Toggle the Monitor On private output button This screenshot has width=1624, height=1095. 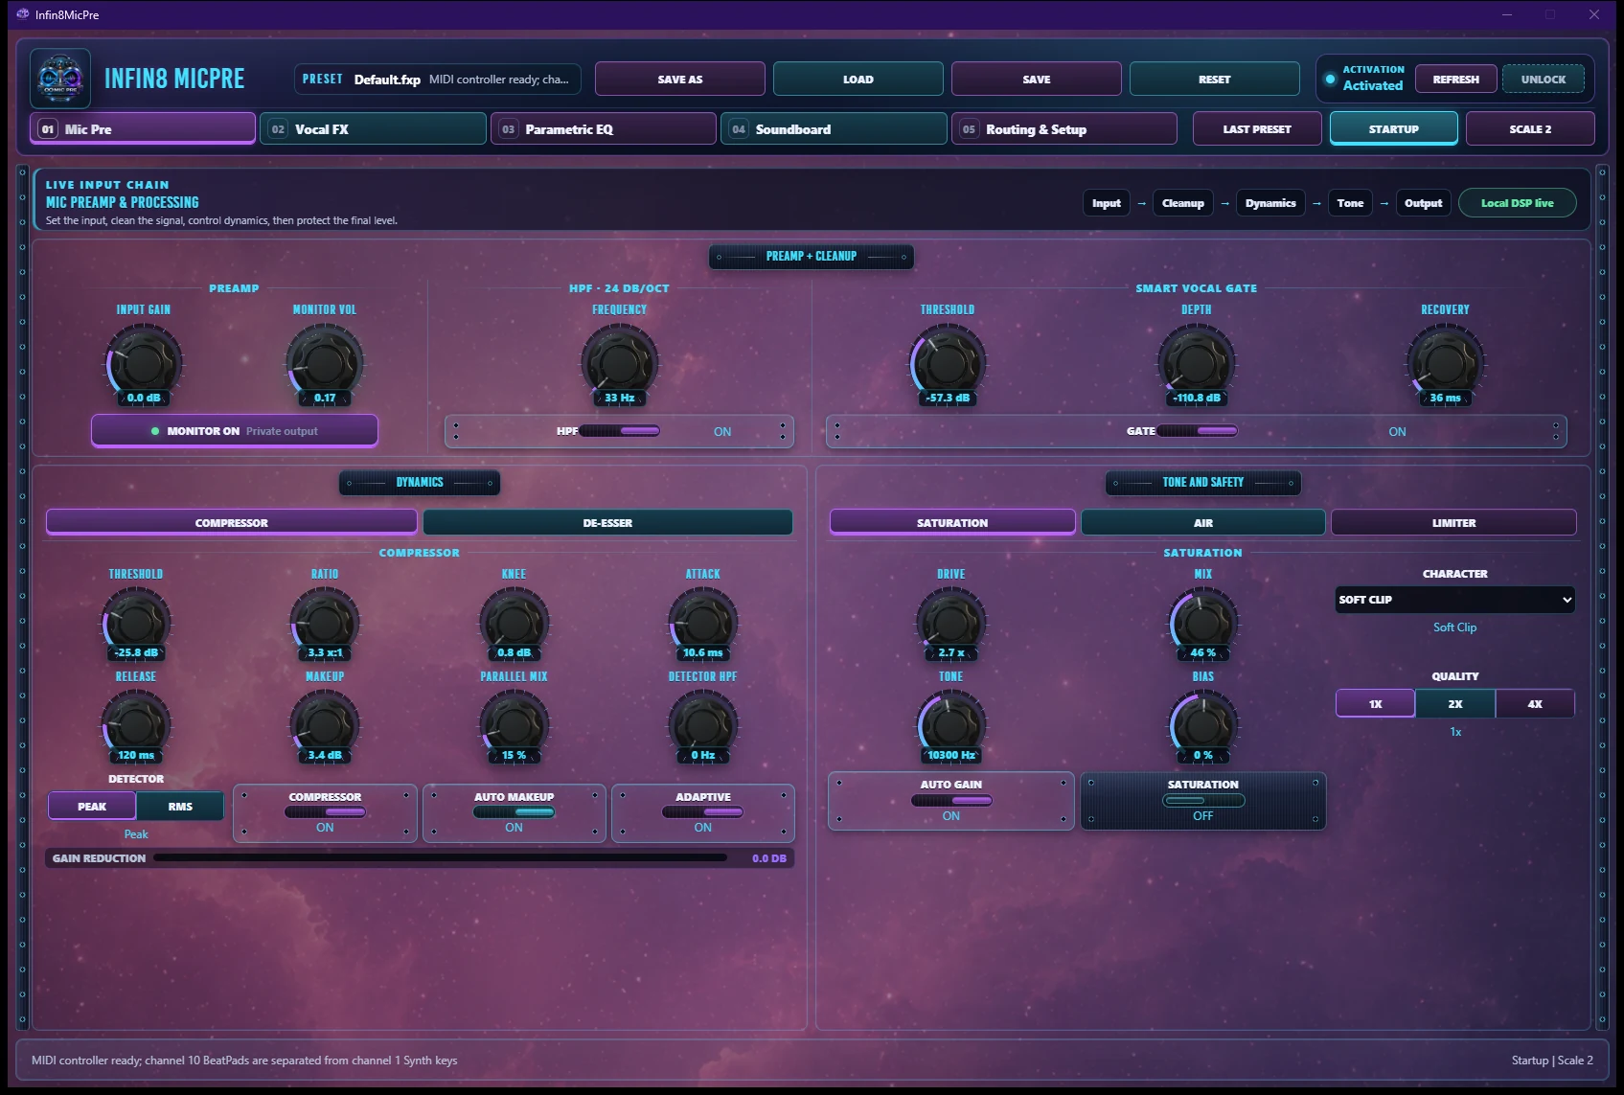(x=235, y=431)
